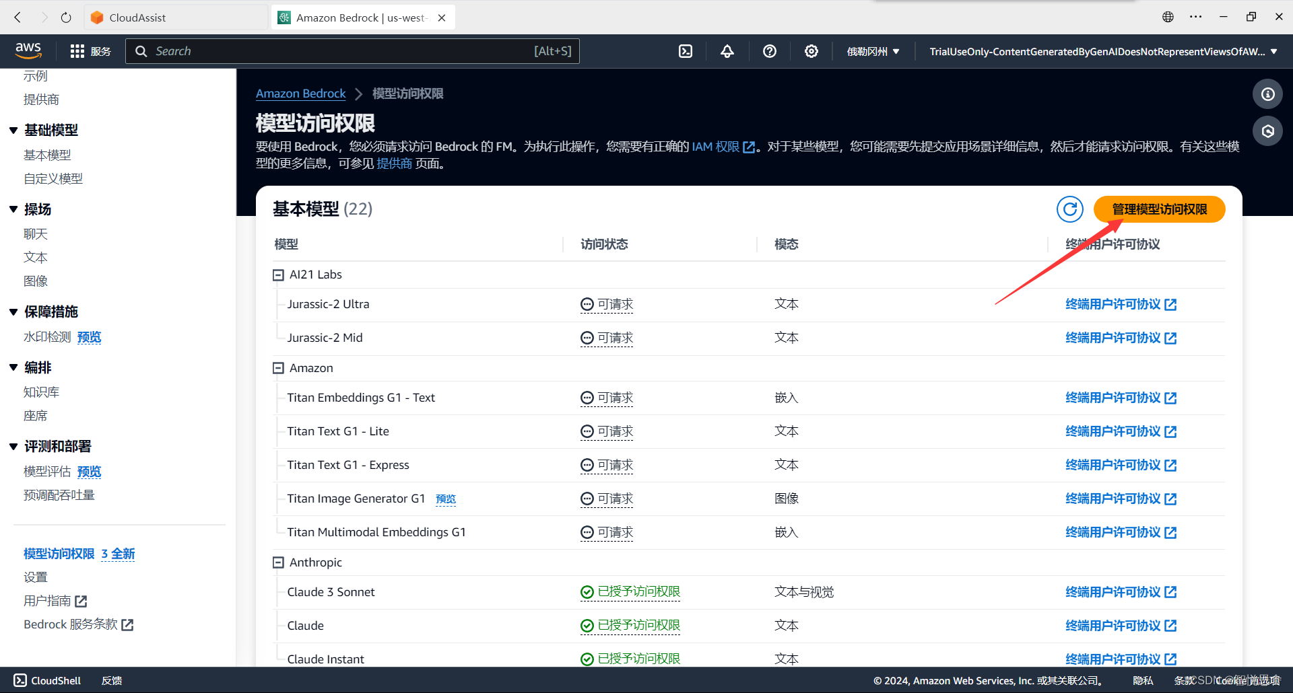
Task: Click the search magnifier icon
Action: tap(141, 51)
